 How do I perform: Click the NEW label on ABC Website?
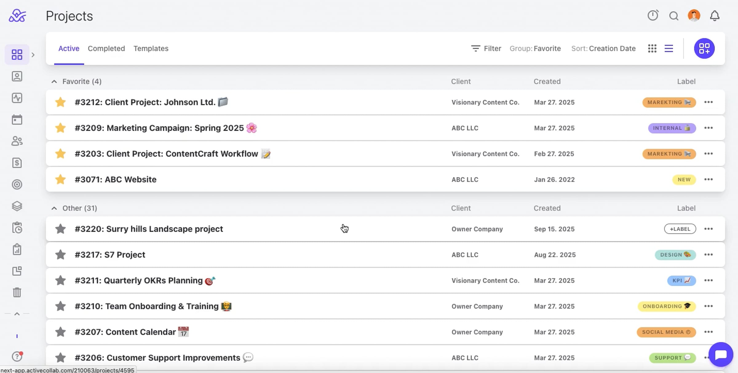click(684, 180)
